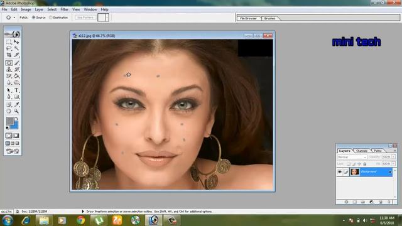Viewport: 402px width, 226px height.
Task: Select the Clone Stamp tool
Action: coord(9,70)
